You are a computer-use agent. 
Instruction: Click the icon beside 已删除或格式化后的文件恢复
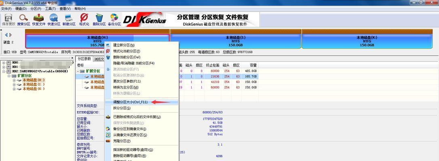pos(108,117)
